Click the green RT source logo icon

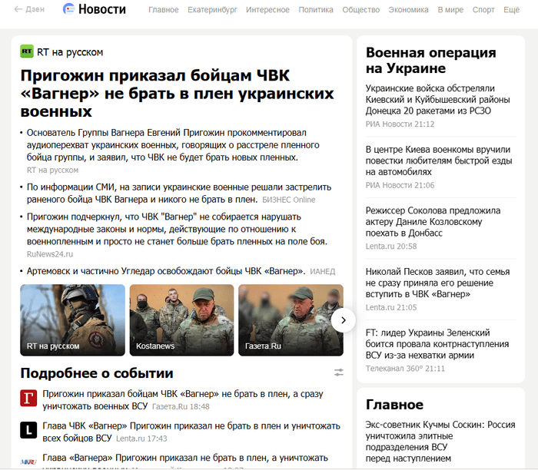pyautogui.click(x=27, y=51)
